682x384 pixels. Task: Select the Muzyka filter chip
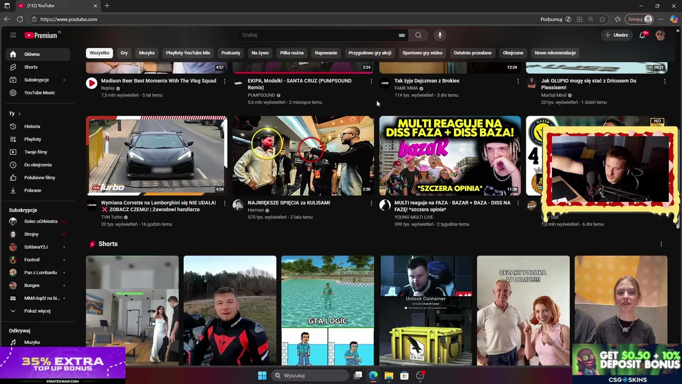pos(147,53)
